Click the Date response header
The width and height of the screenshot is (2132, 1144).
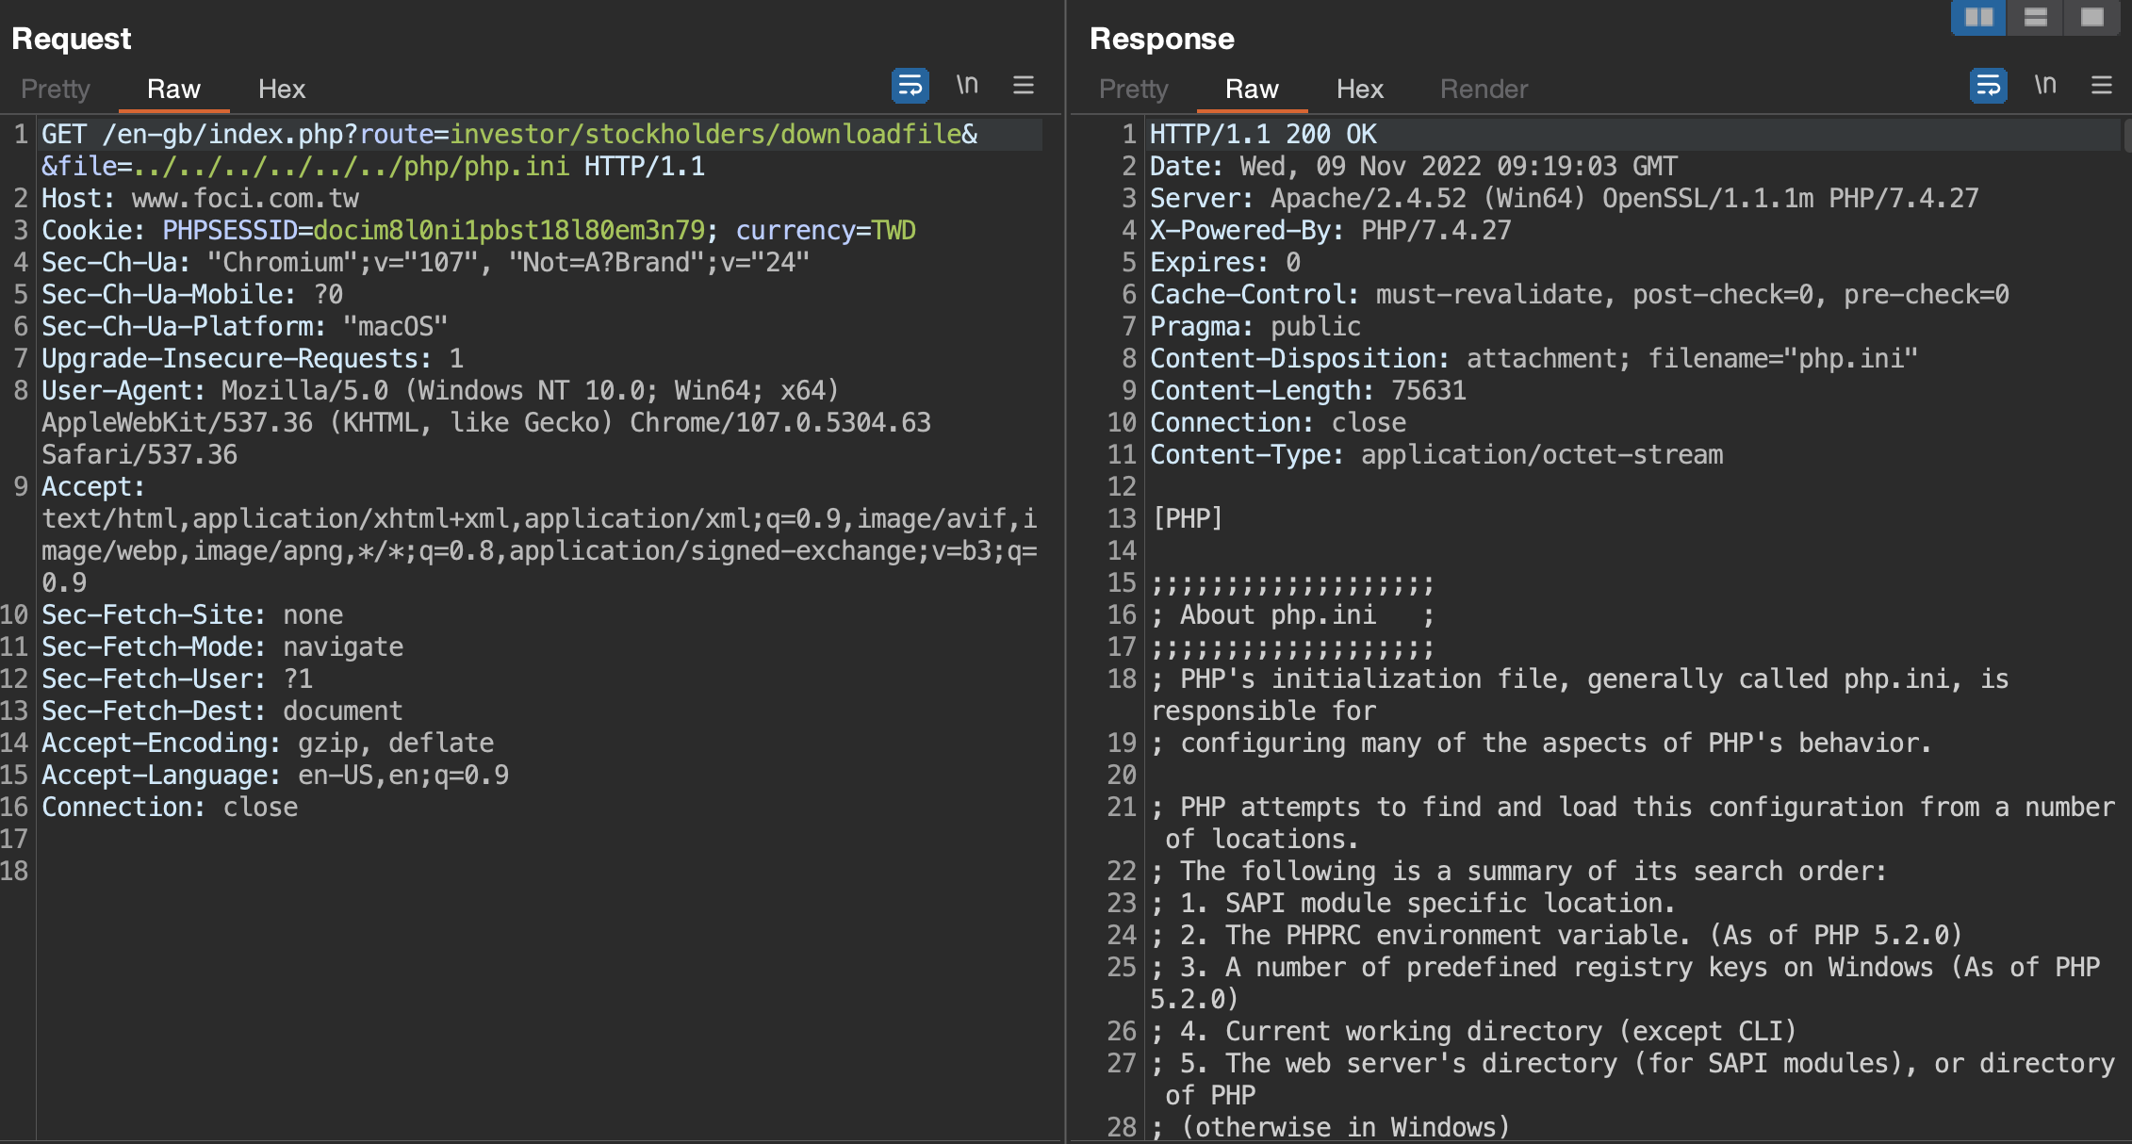[x=1414, y=166]
